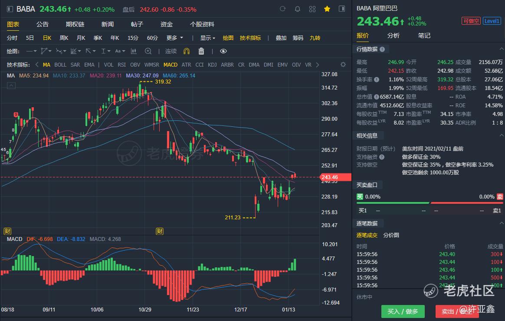Switch to the 帖子 tab
Viewport: 505px width, 321px height.
tap(137, 24)
